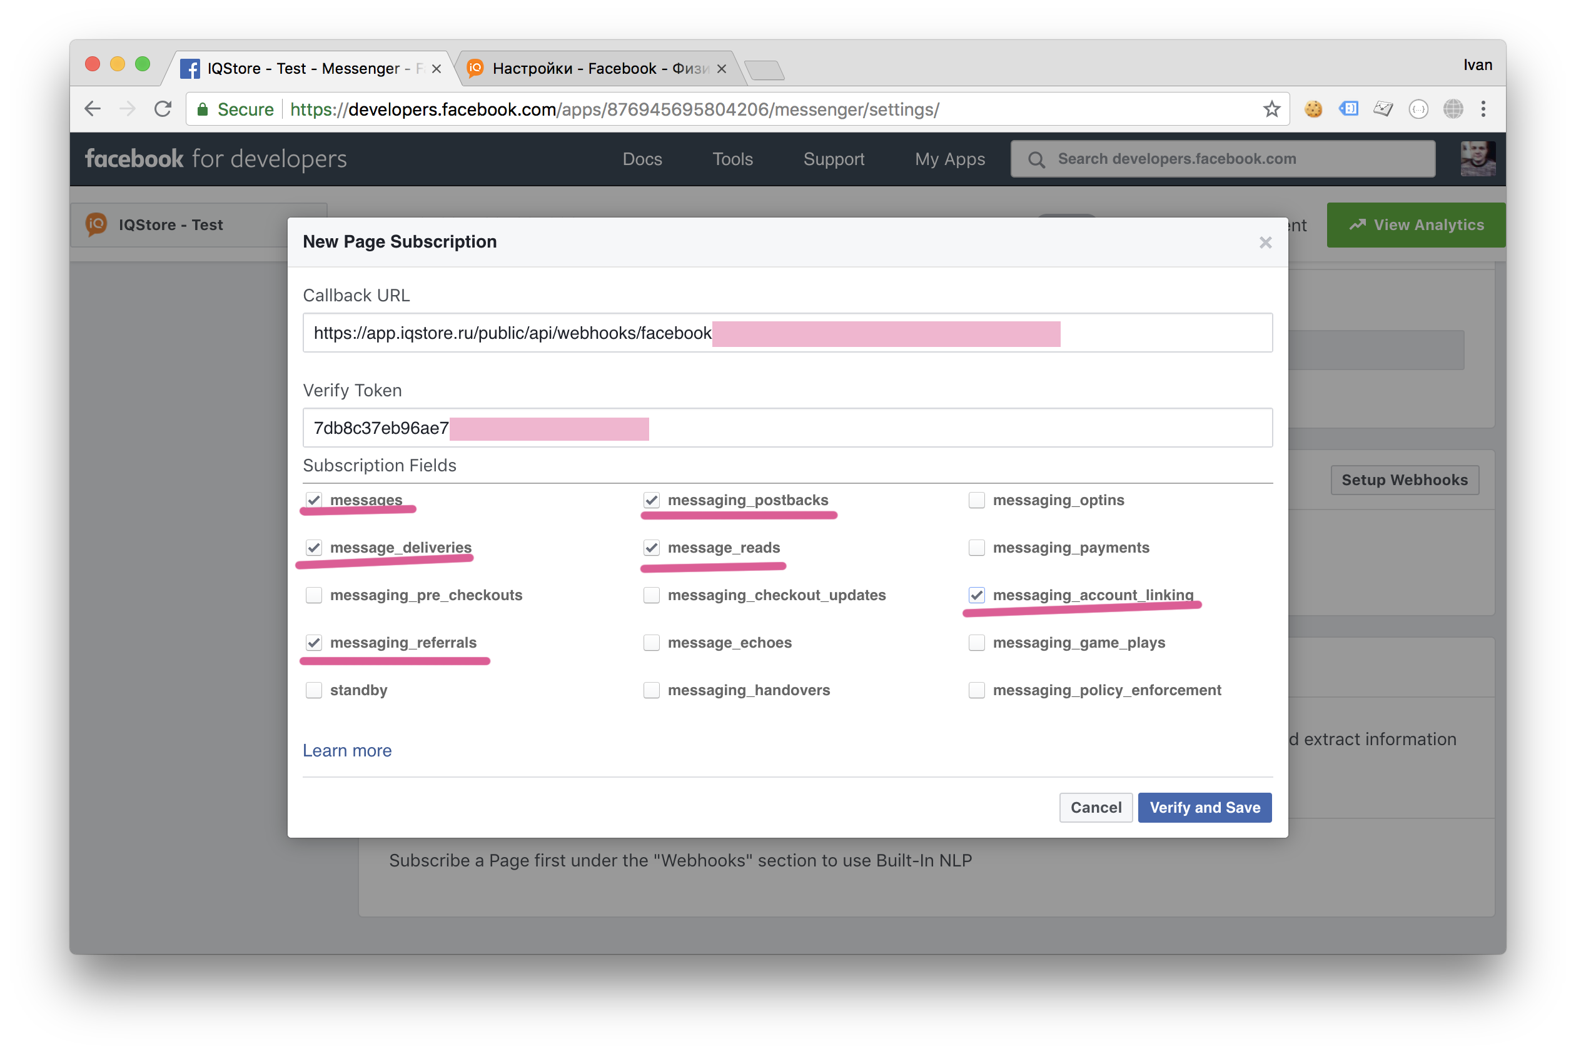Open IQStore - Test app selector
The height and width of the screenshot is (1054, 1576).
point(198,224)
